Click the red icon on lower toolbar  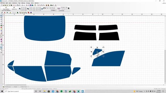28,13
